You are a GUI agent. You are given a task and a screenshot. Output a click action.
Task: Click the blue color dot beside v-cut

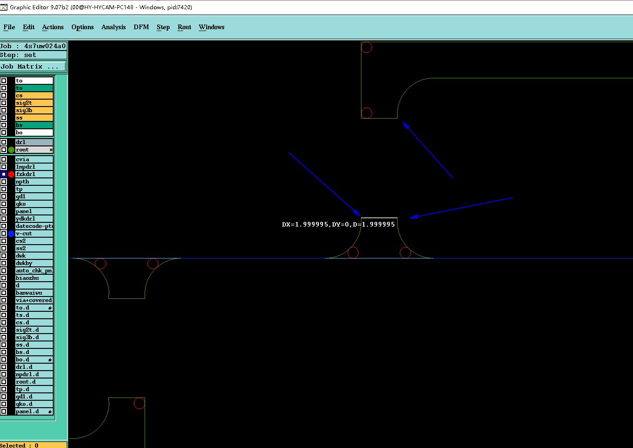tap(11, 233)
